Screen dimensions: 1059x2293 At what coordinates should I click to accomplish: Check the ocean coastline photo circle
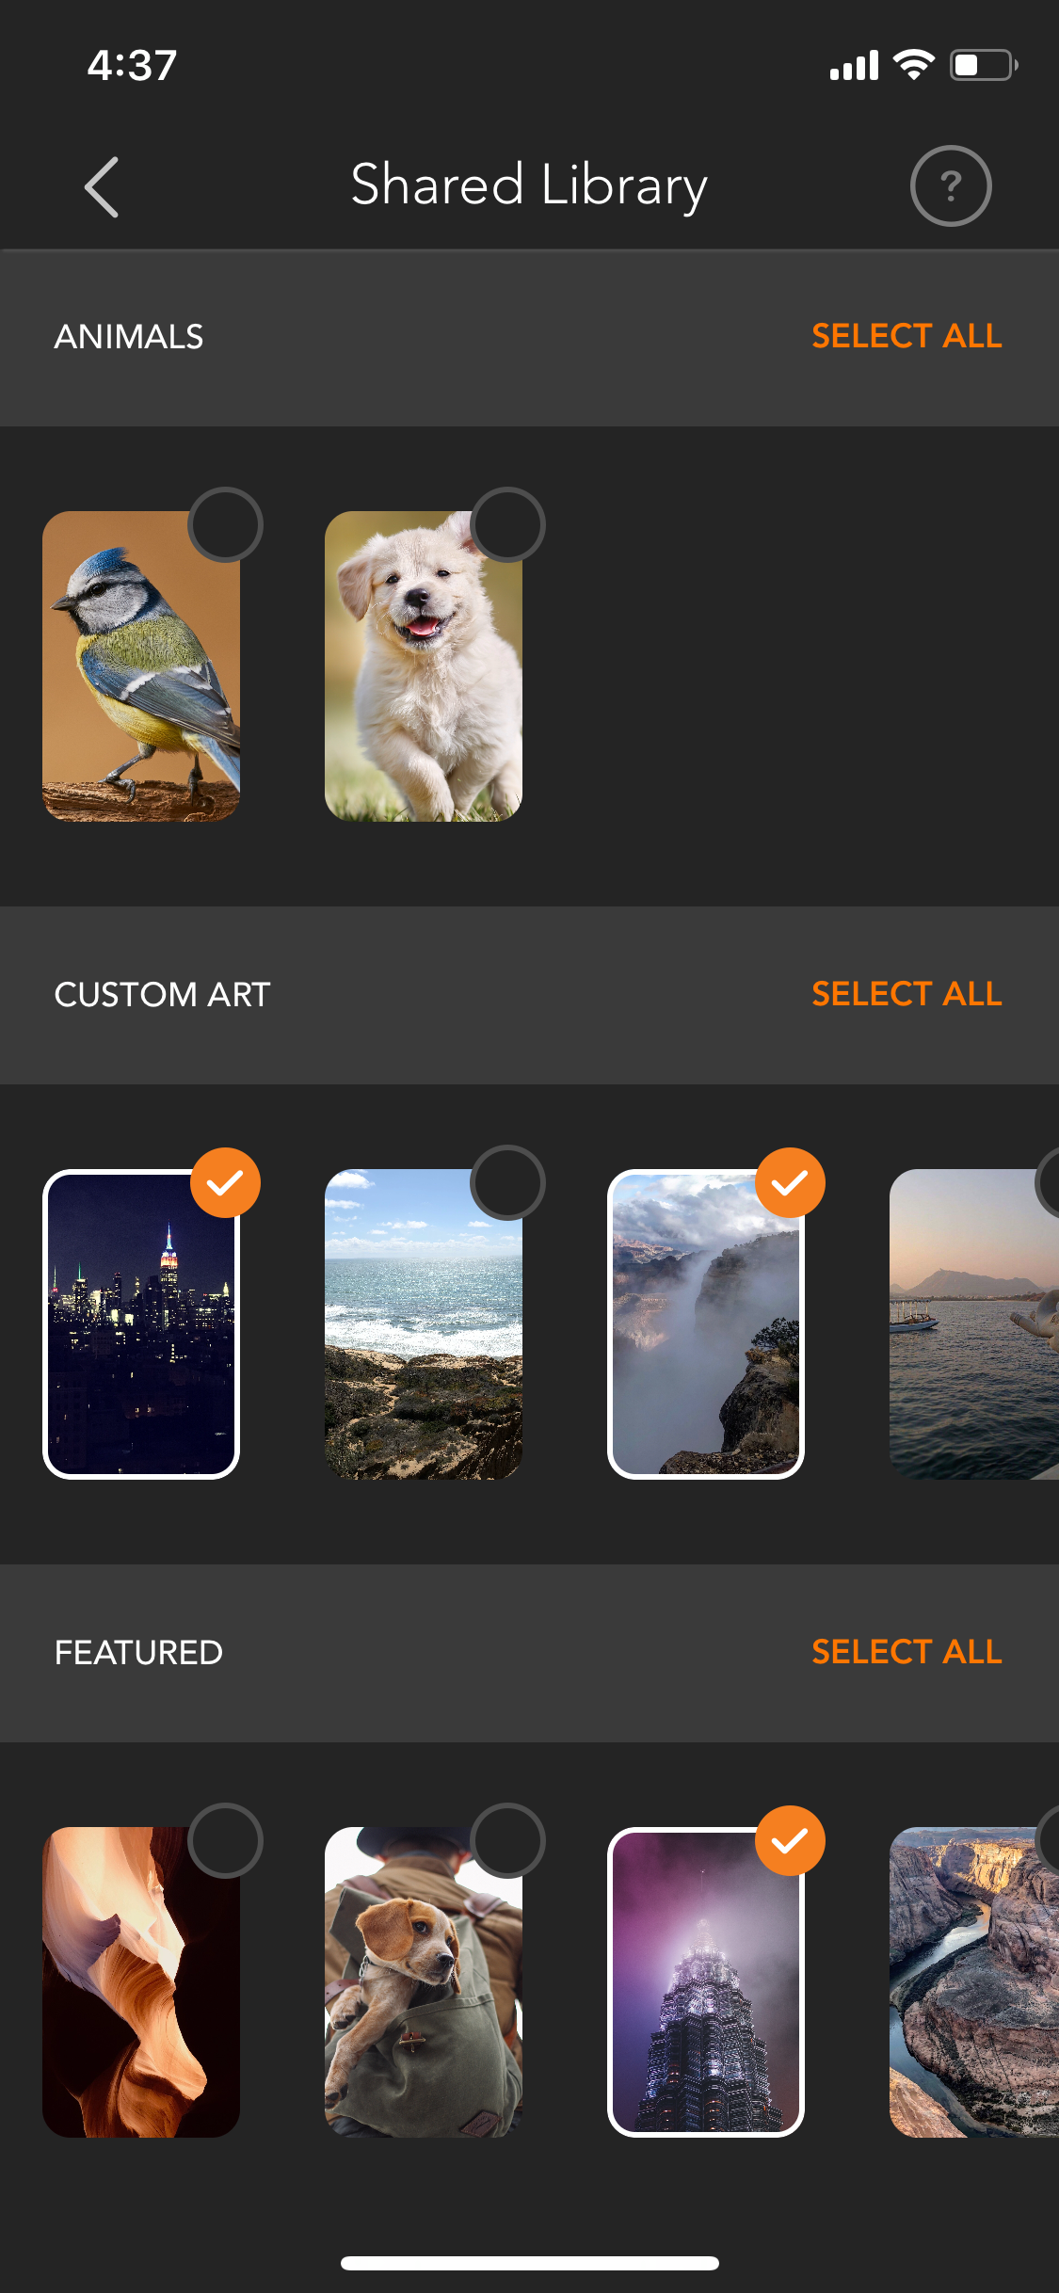tap(507, 1182)
